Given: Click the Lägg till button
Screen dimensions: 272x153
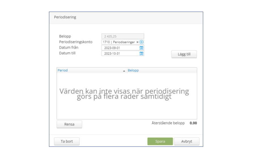Looking at the screenshot, I should click(184, 54).
